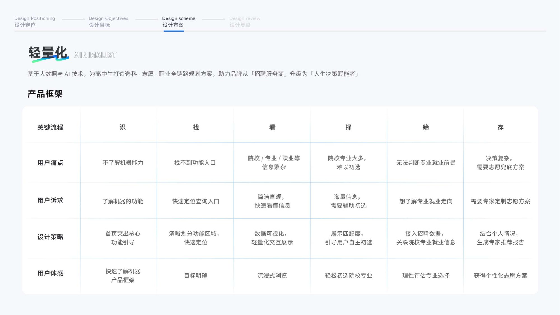Select the 用户体感 row label
Viewport: 560px width, 315px height.
pos(50,273)
